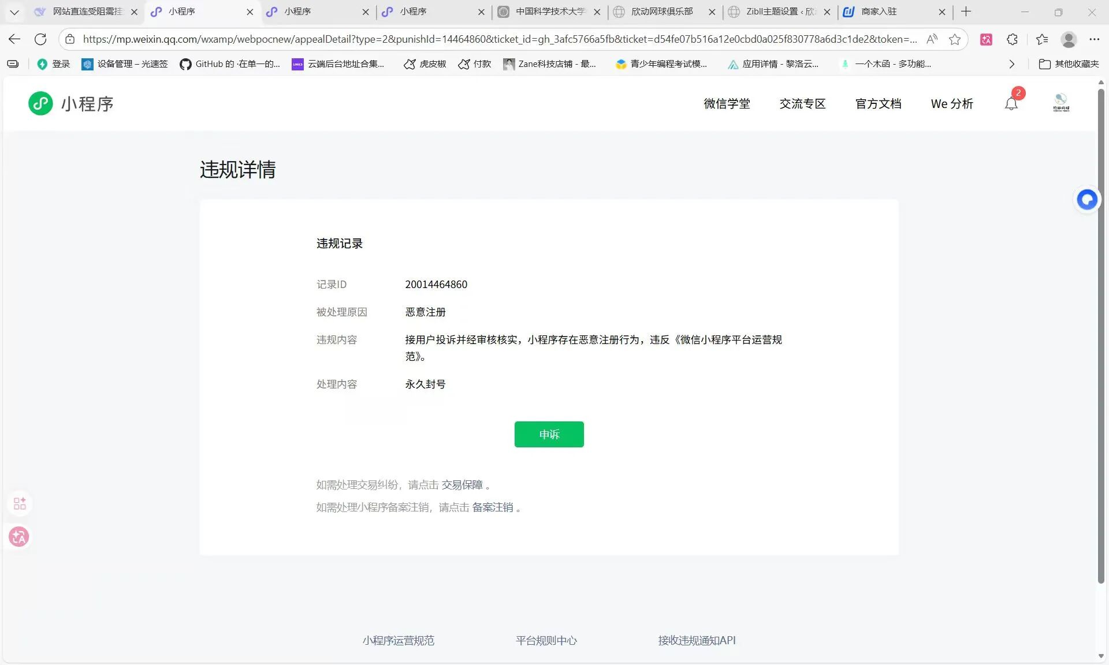
Task: Click the 小程序 green logo icon
Action: (40, 103)
